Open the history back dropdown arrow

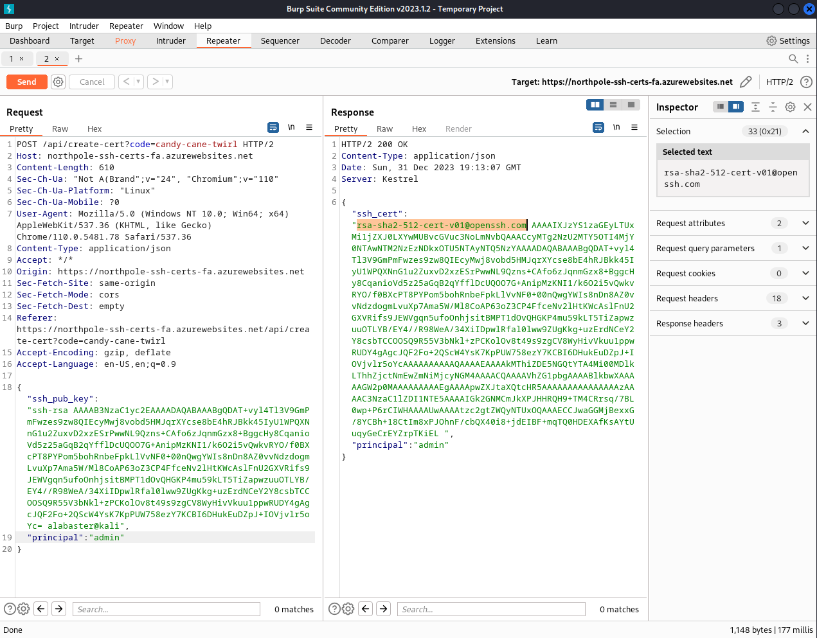[x=138, y=82]
